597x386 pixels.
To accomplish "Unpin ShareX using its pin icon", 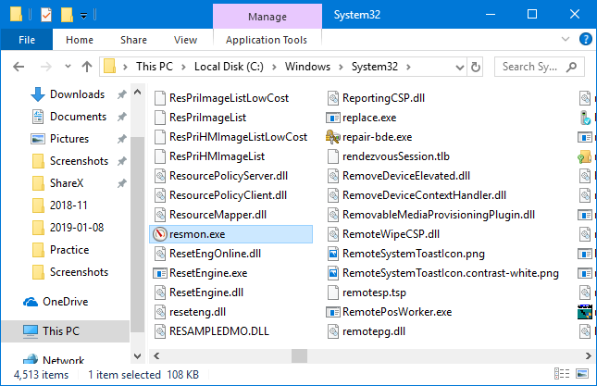I will point(122,183).
